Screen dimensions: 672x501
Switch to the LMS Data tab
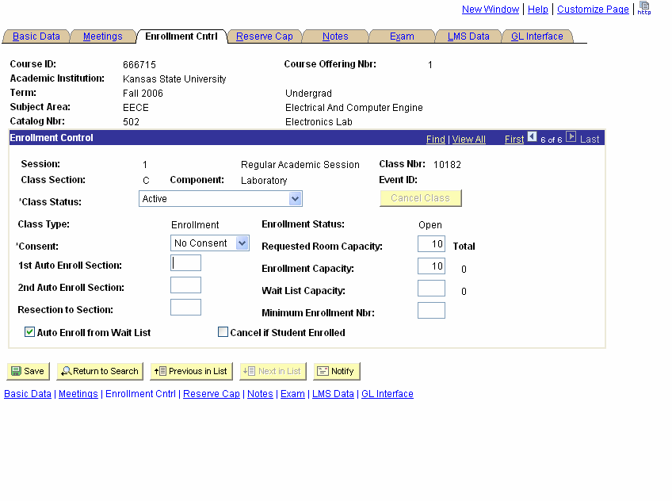pos(468,36)
